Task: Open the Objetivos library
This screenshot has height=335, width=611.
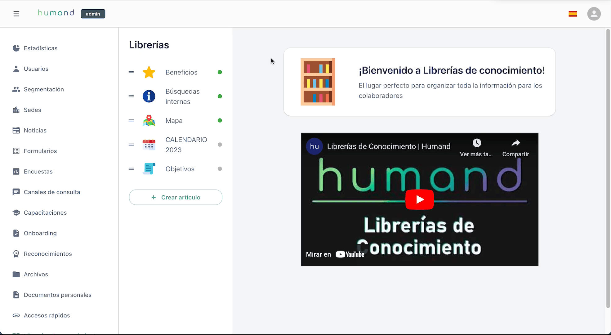Action: (x=180, y=169)
